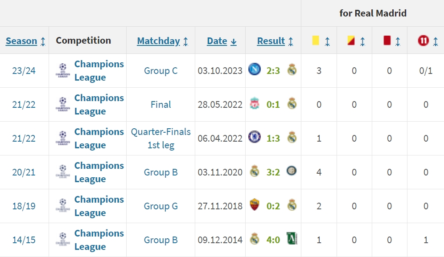Click the Liverpool club crest icon
The image size is (444, 257).
click(255, 104)
